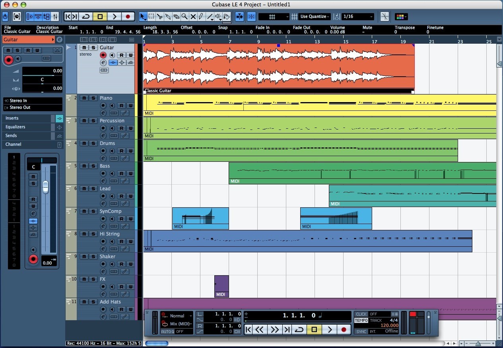Show the Inspector panel
Screen dimensions: 503x348
point(30,17)
